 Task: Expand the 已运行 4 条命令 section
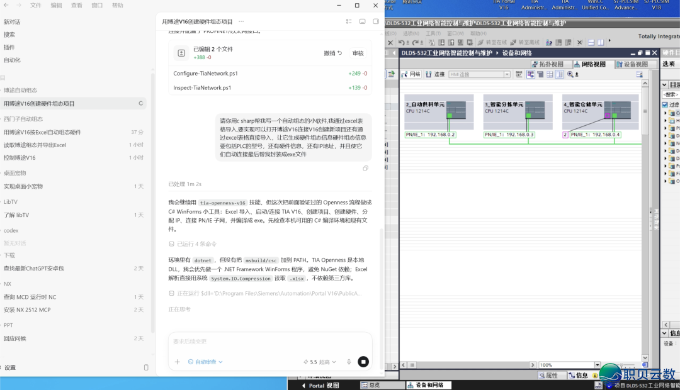(193, 244)
